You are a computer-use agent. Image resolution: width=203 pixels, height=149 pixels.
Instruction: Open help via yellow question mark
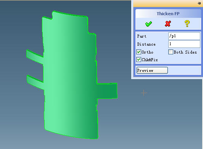click(187, 24)
